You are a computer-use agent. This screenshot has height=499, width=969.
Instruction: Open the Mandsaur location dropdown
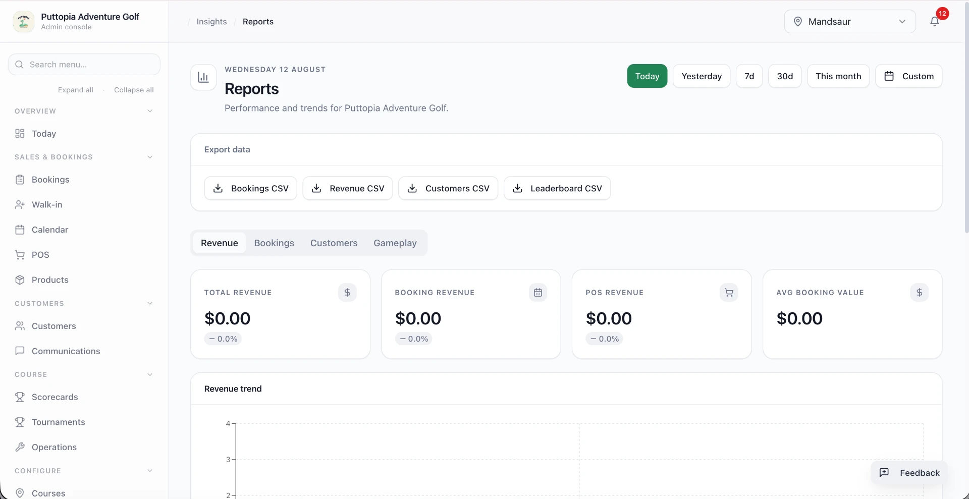point(850,22)
